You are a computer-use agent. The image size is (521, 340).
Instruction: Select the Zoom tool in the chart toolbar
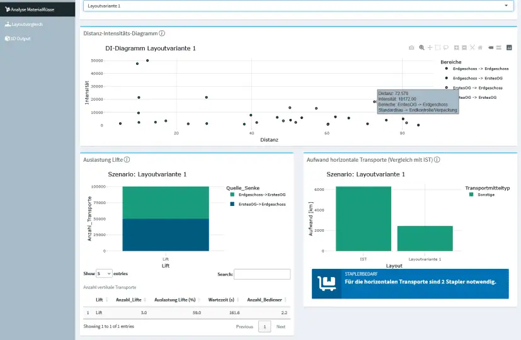coord(421,48)
